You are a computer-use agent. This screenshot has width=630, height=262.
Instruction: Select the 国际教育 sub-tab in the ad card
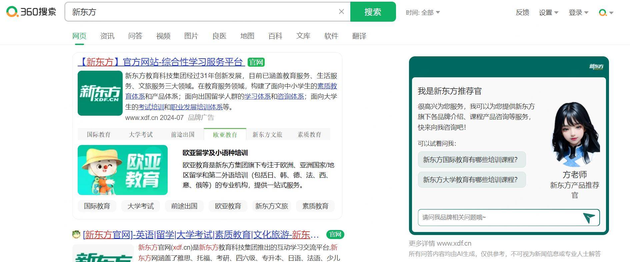(99, 134)
